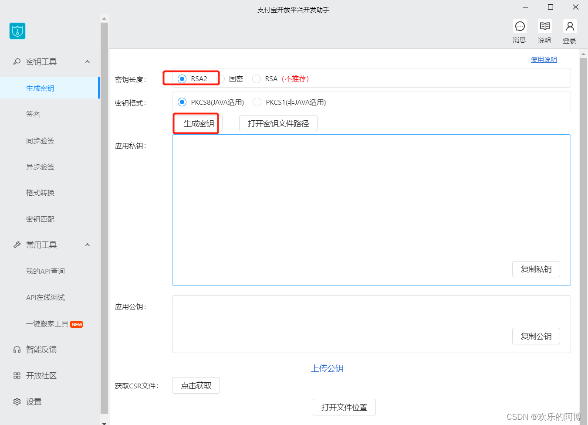Click the sidebar vertical scrollbar
The height and width of the screenshot is (425, 588).
click(104, 218)
